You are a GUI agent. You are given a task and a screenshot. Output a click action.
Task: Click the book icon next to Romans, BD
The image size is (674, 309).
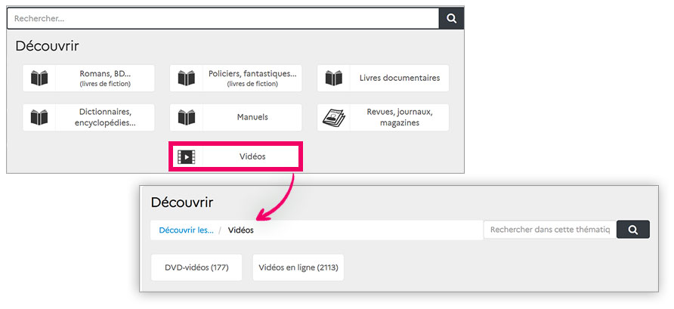coord(39,78)
